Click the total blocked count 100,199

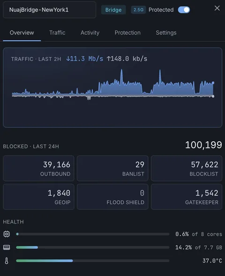point(203,145)
